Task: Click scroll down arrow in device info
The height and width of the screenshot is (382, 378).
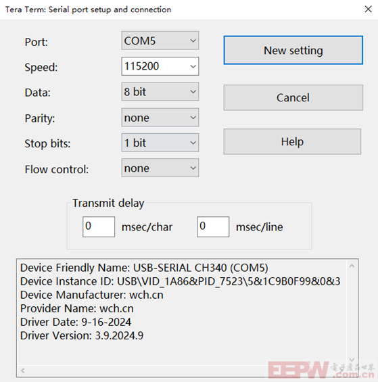Action: (x=352, y=360)
